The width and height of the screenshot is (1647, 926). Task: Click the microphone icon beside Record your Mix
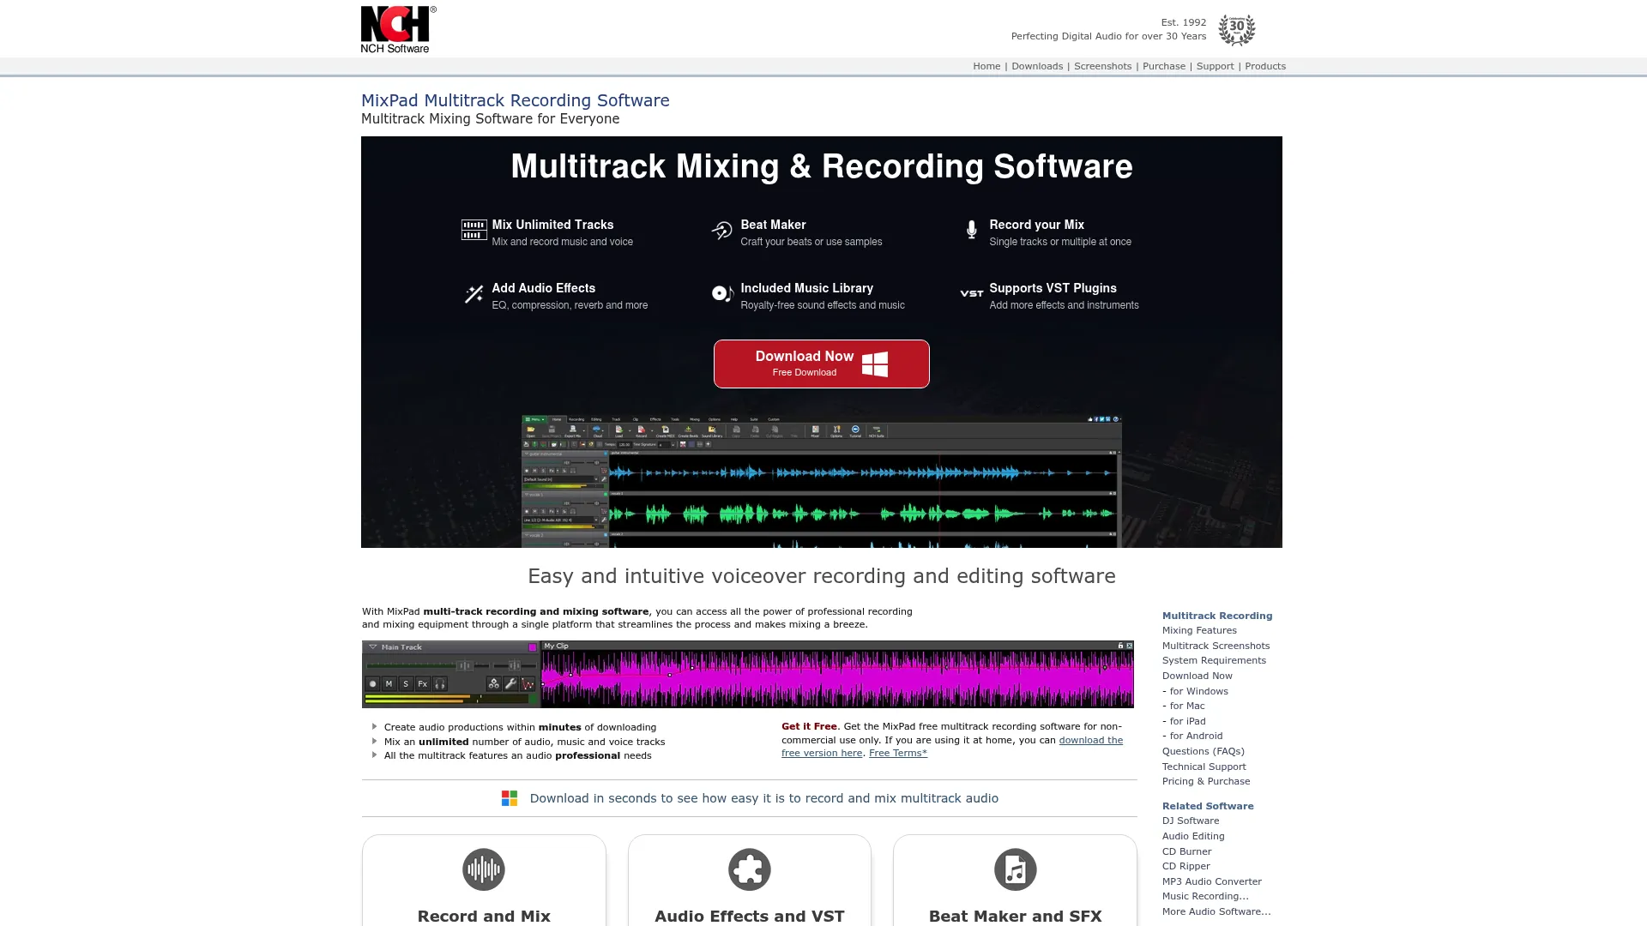pos(971,230)
